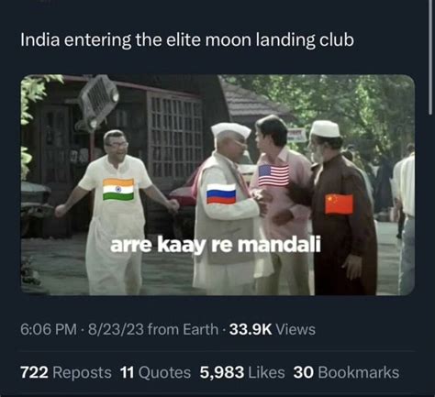Click the white Gandhi cap on the elderly man
The width and height of the screenshot is (435, 397).
tap(230, 130)
